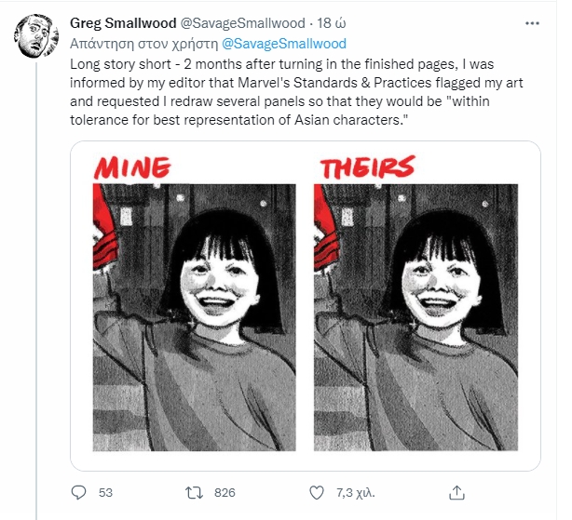572x520 pixels.
Task: Click the retweet count 826
Action: click(x=225, y=492)
